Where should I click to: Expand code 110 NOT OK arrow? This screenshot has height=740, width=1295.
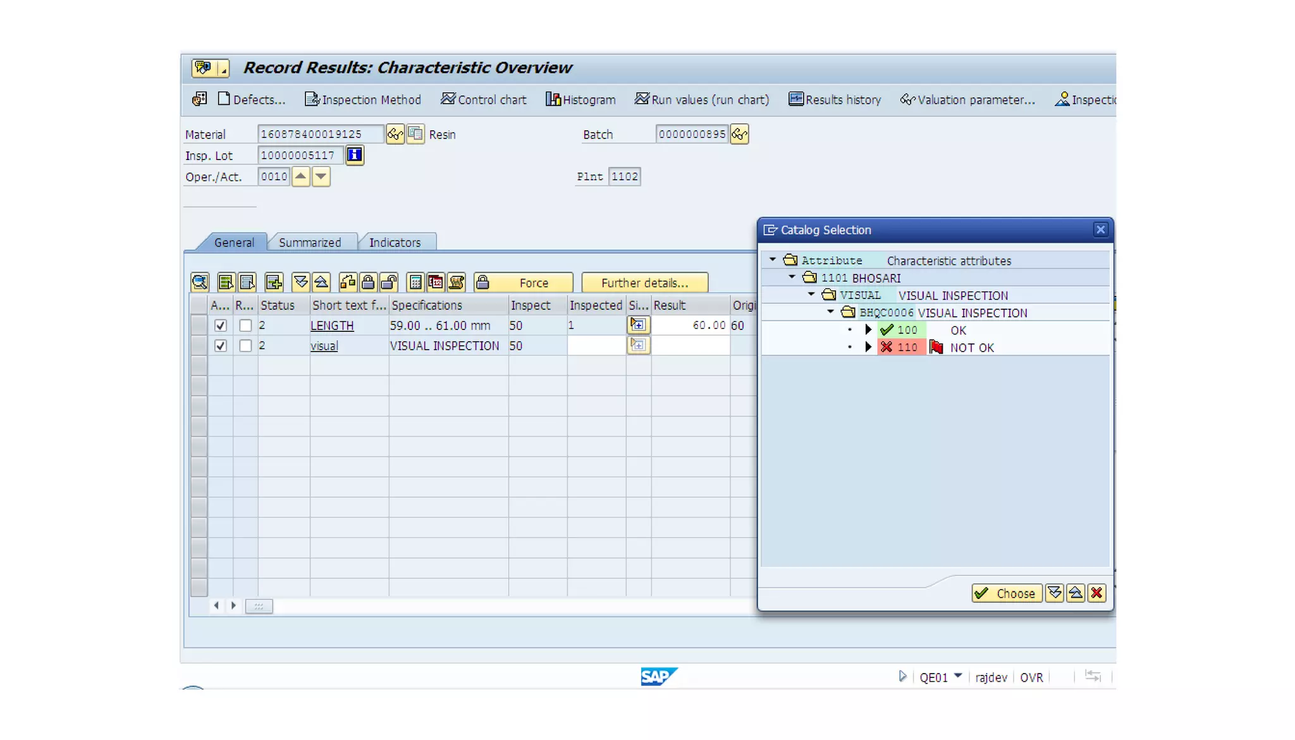tap(868, 347)
